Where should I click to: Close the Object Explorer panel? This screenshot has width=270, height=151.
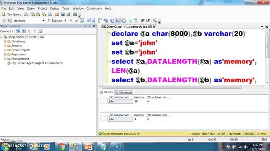coord(94,26)
